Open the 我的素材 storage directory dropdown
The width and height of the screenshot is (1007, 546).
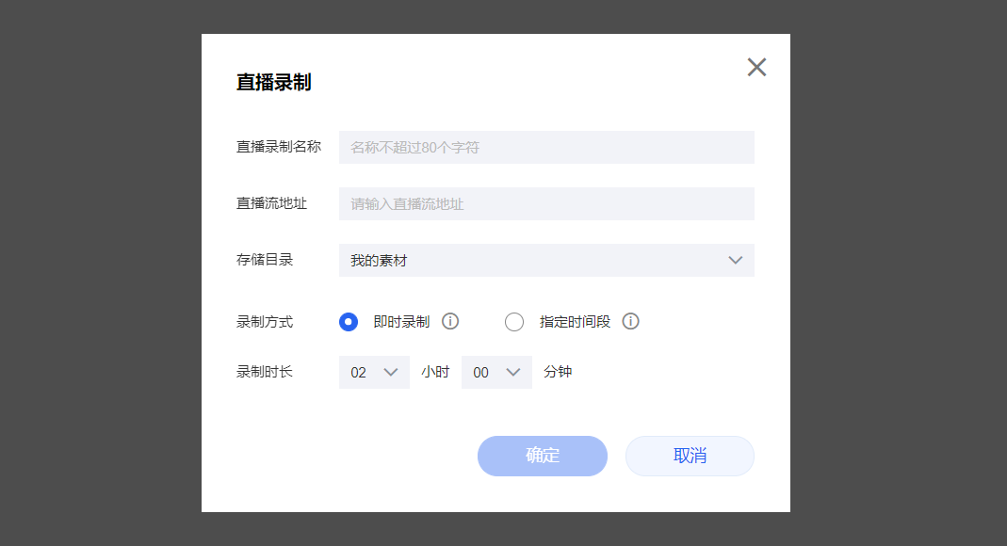click(x=546, y=261)
